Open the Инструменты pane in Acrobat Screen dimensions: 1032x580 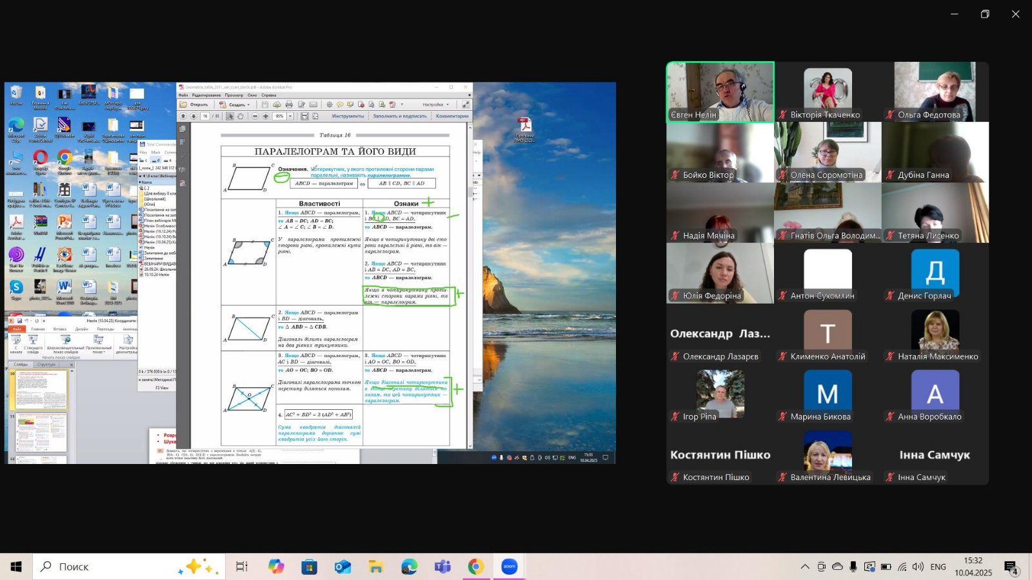[x=348, y=116]
